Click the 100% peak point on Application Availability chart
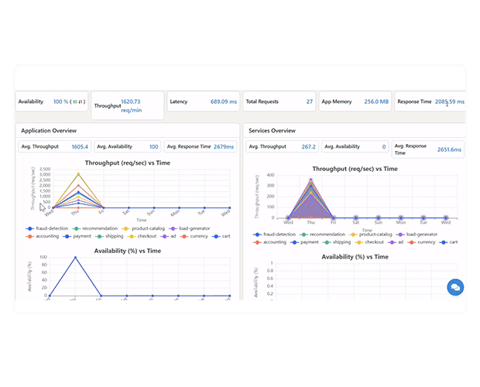 (x=75, y=258)
